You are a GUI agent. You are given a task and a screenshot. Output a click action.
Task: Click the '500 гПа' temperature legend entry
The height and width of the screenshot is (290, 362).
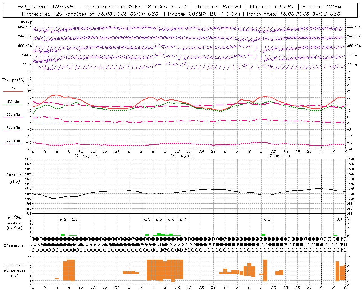13,141
